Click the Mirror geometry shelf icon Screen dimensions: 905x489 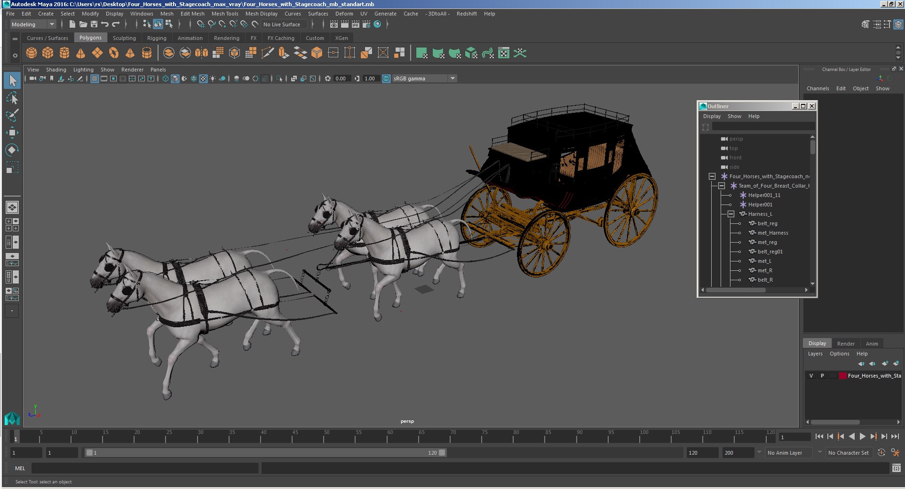coord(202,53)
